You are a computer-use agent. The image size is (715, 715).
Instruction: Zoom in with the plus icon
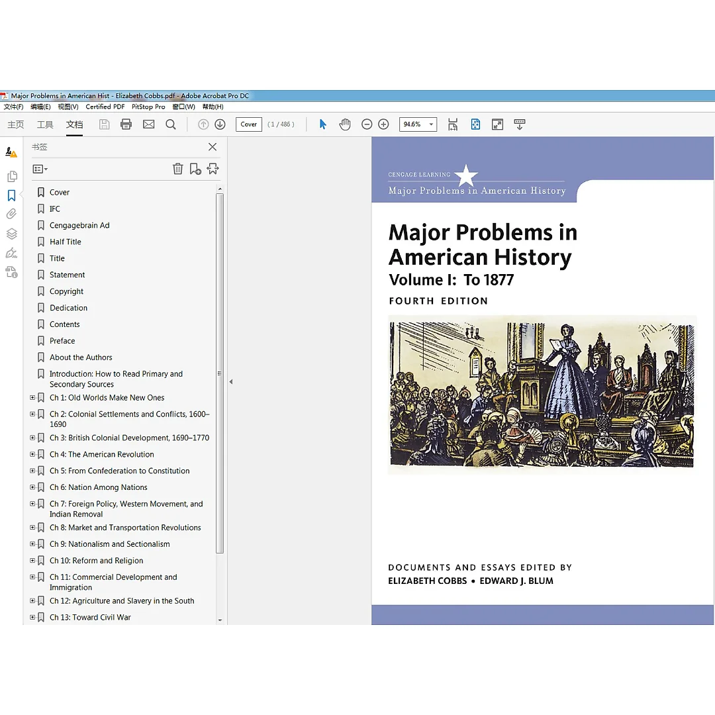point(383,124)
